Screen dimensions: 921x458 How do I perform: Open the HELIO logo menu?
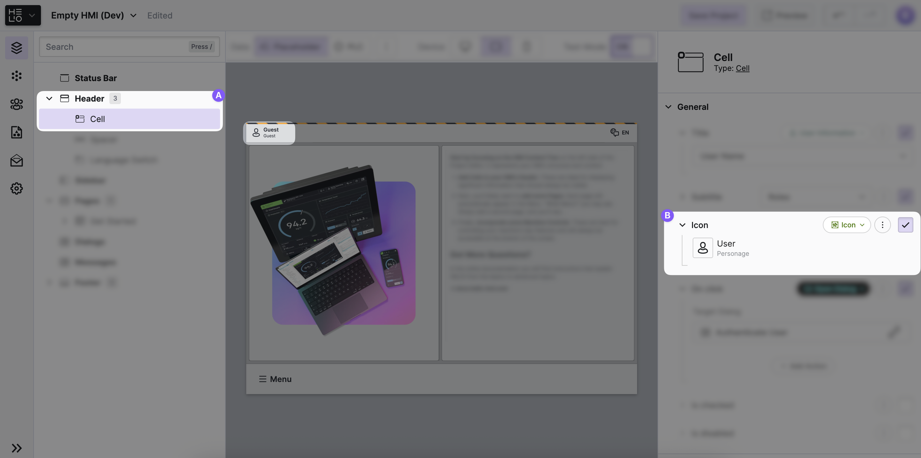tap(22, 15)
